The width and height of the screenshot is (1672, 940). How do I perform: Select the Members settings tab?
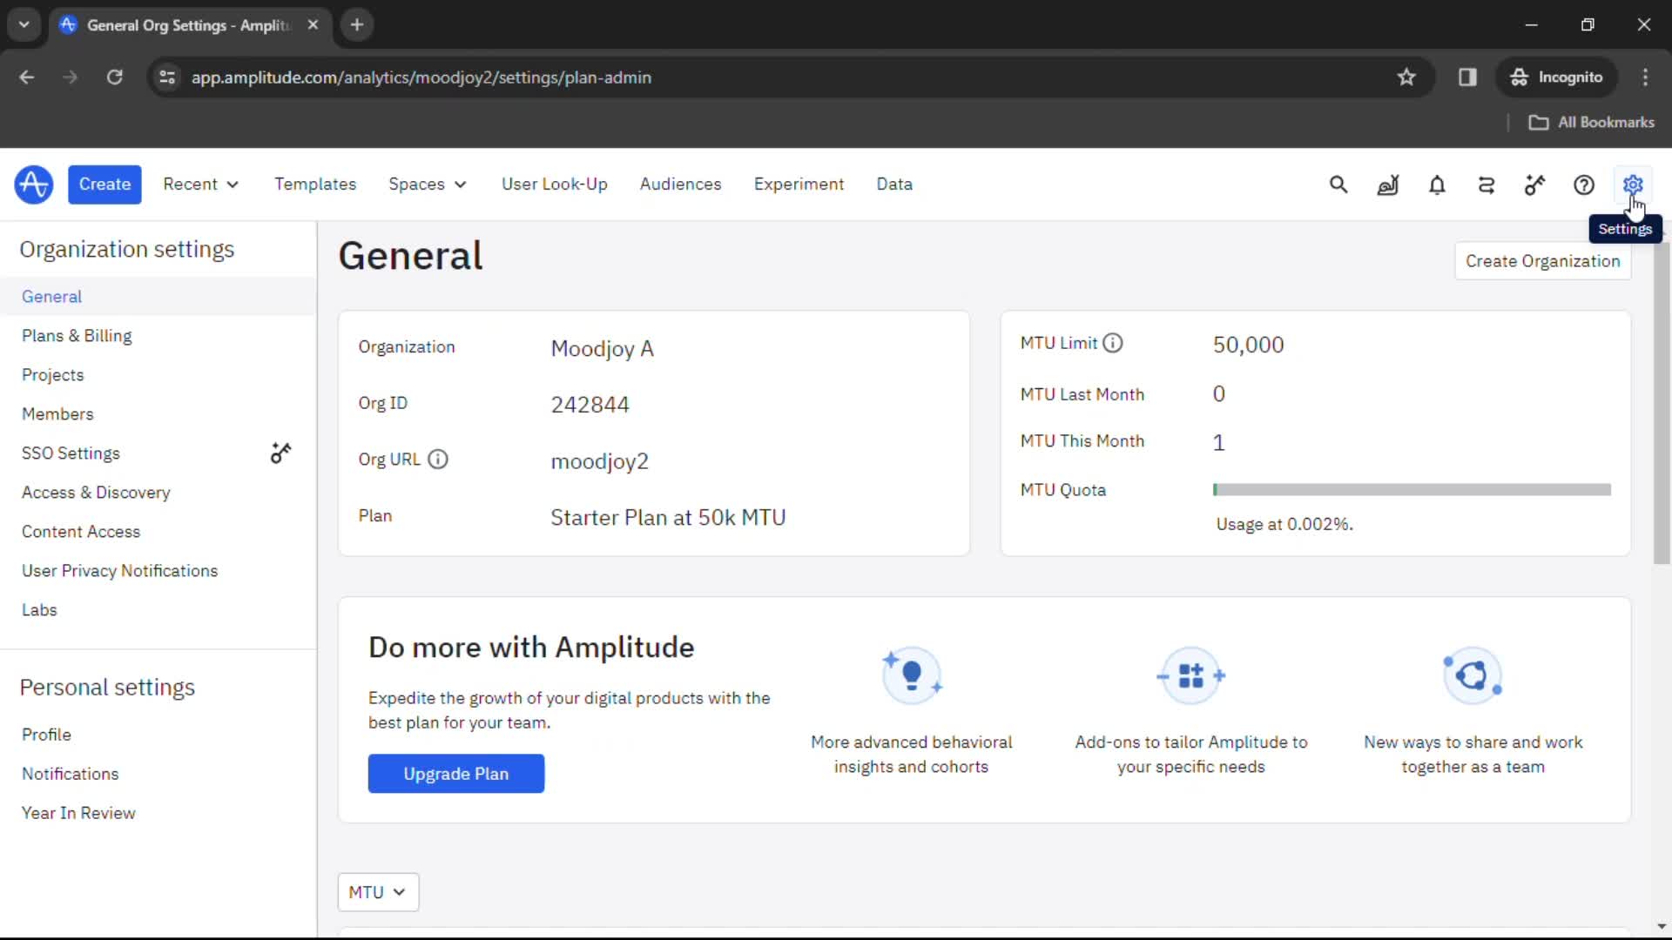tap(57, 414)
